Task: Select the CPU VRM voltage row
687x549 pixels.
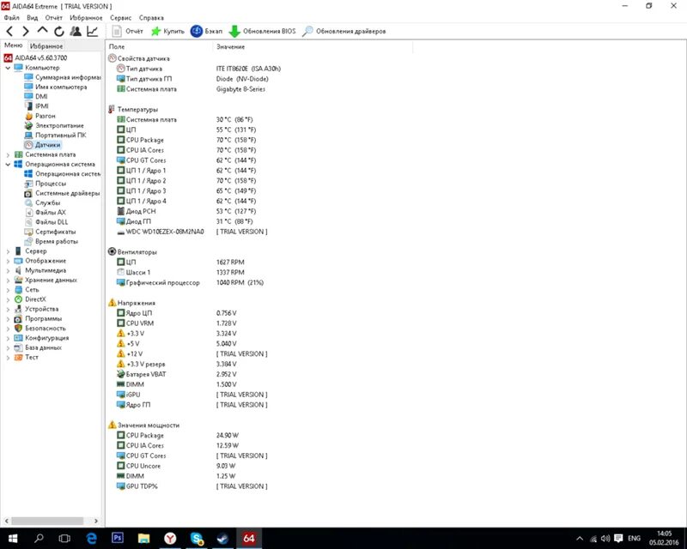Action: pos(177,323)
